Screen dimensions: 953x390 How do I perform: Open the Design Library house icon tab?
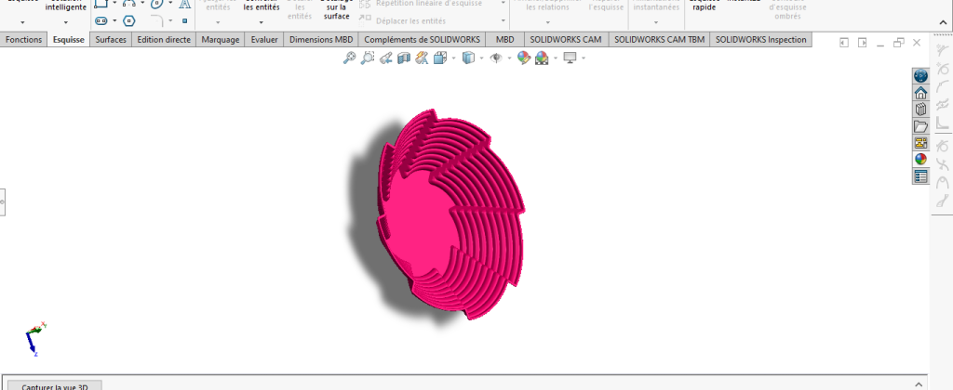point(920,93)
